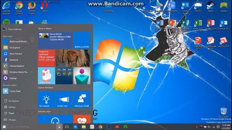
Task: Click the Explore Windows group heading
Action: click(45, 87)
